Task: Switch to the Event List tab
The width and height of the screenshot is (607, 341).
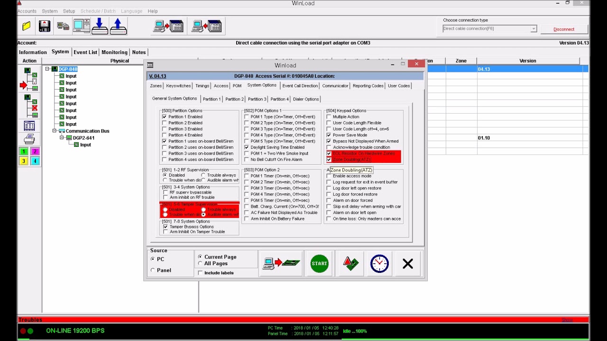Action: (85, 52)
